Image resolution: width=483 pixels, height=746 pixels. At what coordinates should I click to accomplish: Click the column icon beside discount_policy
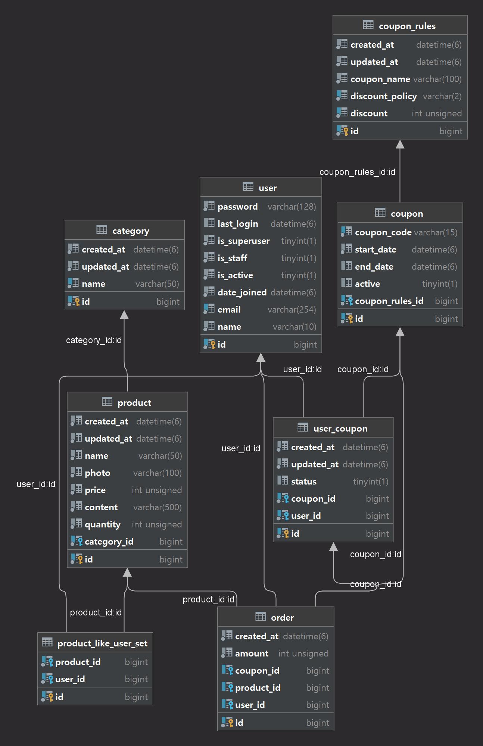[342, 95]
